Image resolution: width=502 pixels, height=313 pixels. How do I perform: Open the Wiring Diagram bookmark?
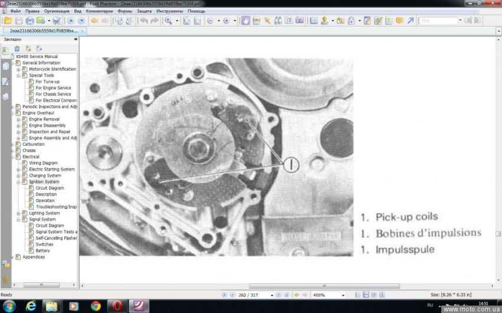pos(44,163)
